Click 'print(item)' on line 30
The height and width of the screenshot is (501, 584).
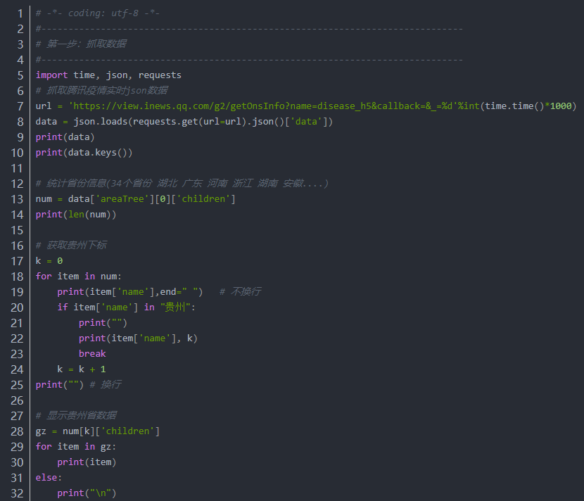(87, 462)
